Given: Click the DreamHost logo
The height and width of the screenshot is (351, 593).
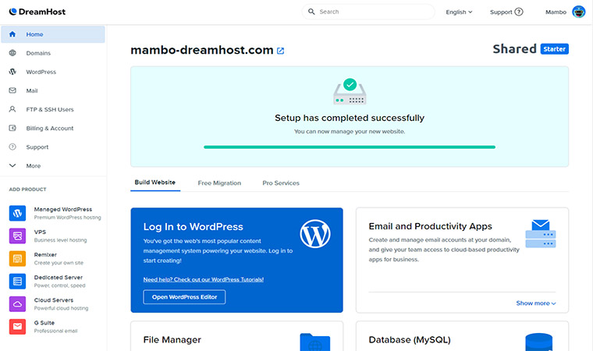Looking at the screenshot, I should pos(37,12).
